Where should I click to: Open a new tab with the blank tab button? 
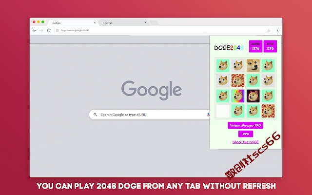tap(154, 23)
